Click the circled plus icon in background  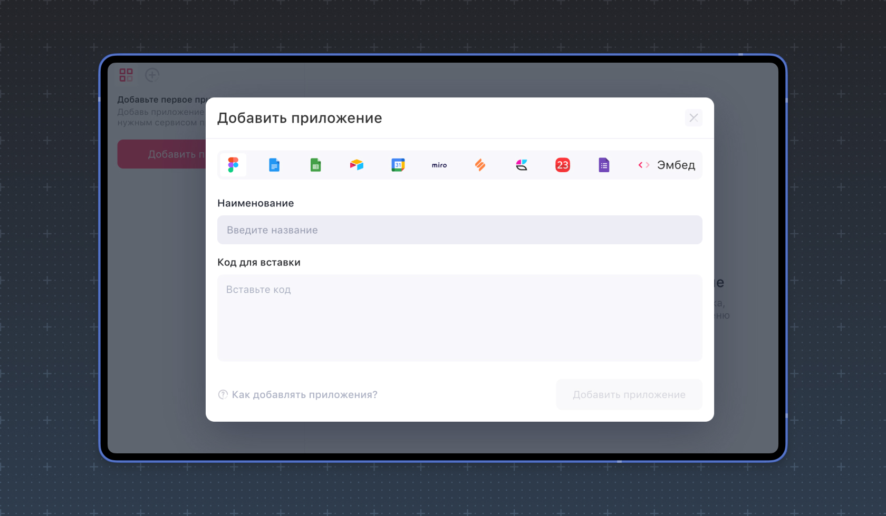(x=152, y=75)
